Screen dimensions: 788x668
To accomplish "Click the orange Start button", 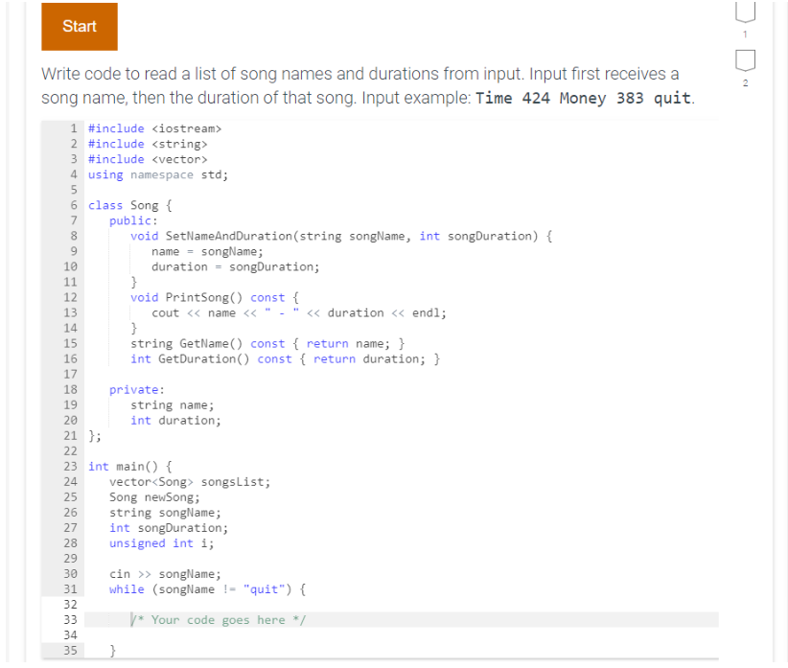I will tap(79, 27).
